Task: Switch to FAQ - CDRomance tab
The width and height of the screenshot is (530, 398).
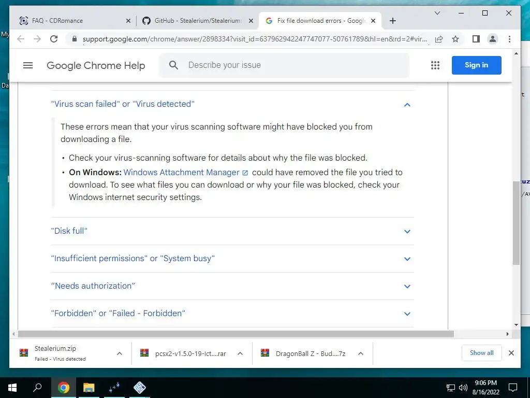Action: coord(75,21)
